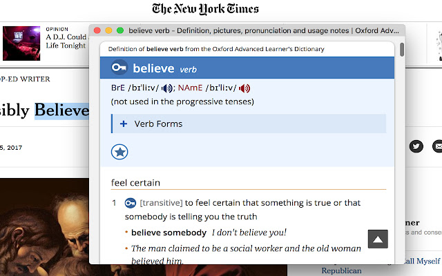Click the dictionary popup scrollbar
This screenshot has width=442, height=276.
(402, 51)
